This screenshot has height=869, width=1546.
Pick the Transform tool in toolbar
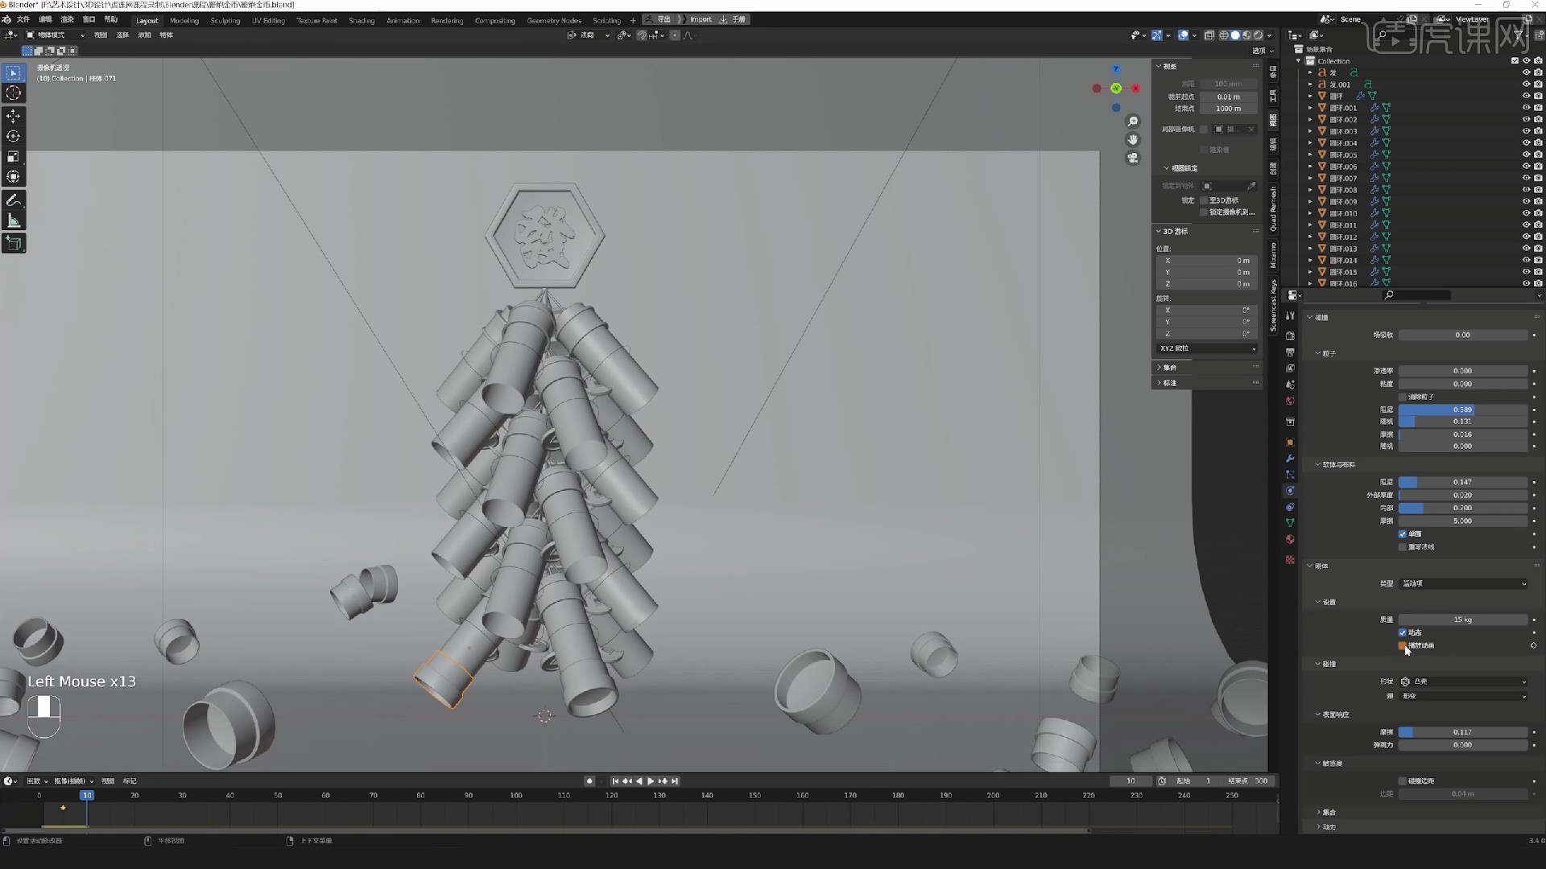click(14, 176)
